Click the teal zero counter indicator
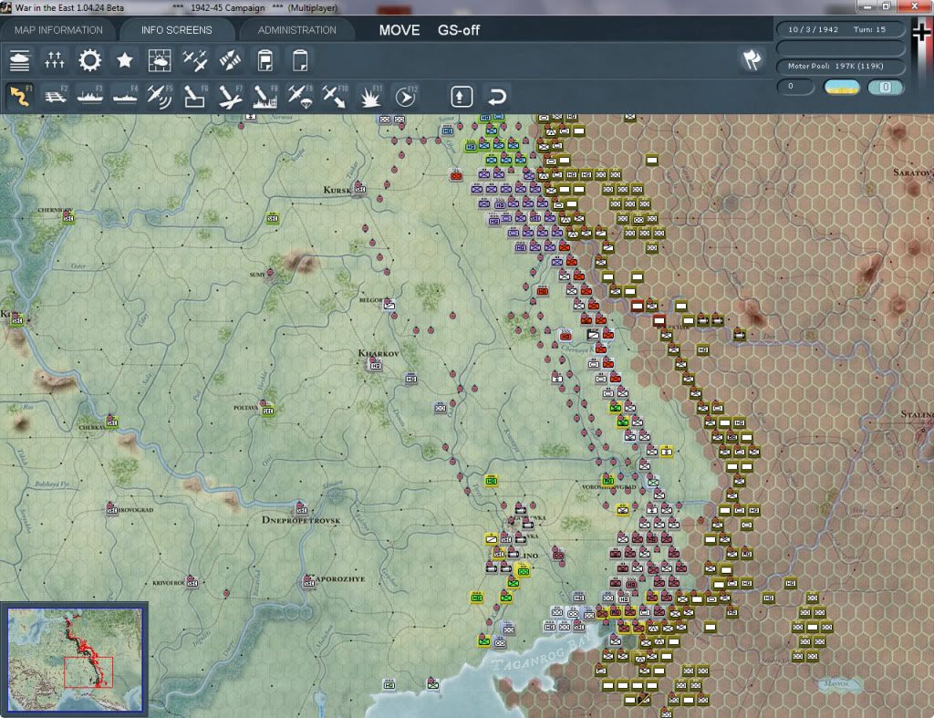 pos(886,87)
